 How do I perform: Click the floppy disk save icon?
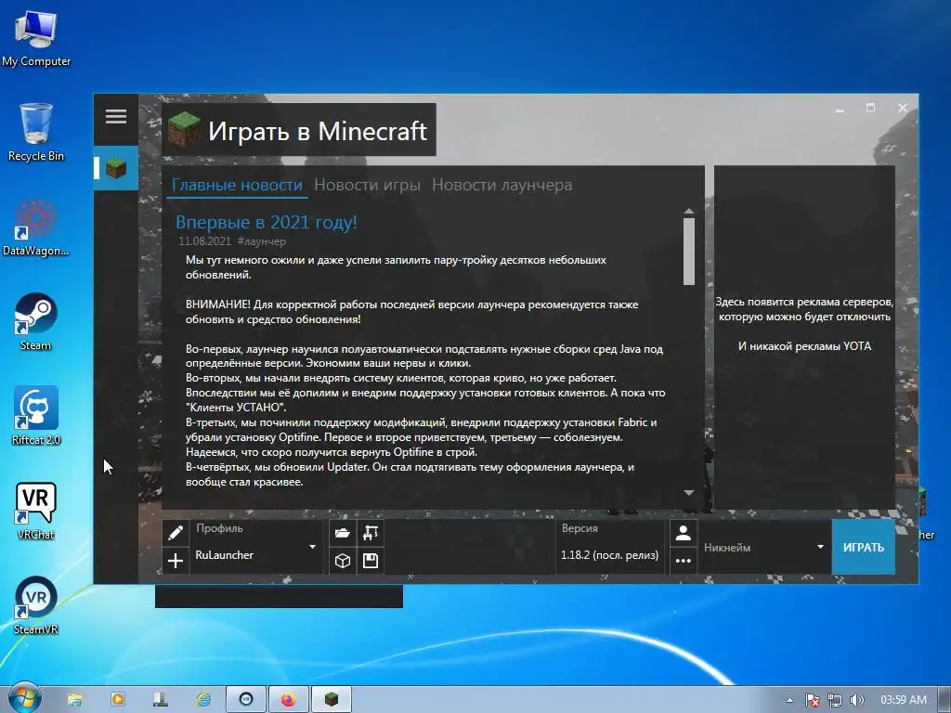pyautogui.click(x=370, y=560)
